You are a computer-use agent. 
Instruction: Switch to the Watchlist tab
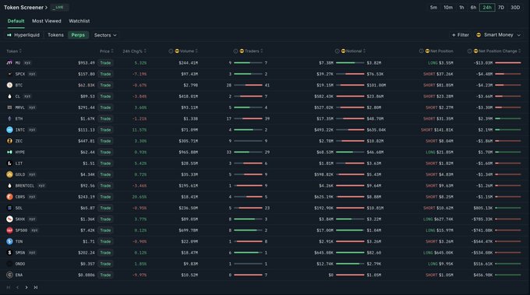[x=79, y=21]
